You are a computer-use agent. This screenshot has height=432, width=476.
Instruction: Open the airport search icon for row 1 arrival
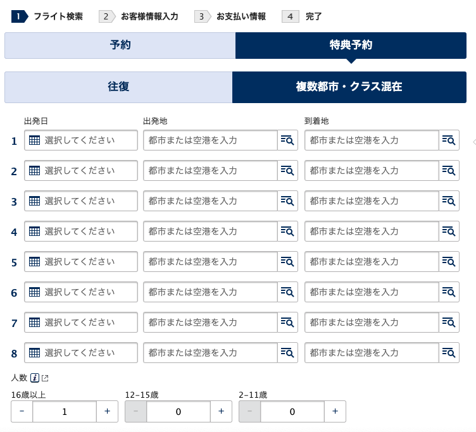449,140
